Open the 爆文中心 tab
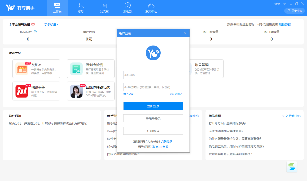This screenshot has width=307, height=181. coord(151,8)
